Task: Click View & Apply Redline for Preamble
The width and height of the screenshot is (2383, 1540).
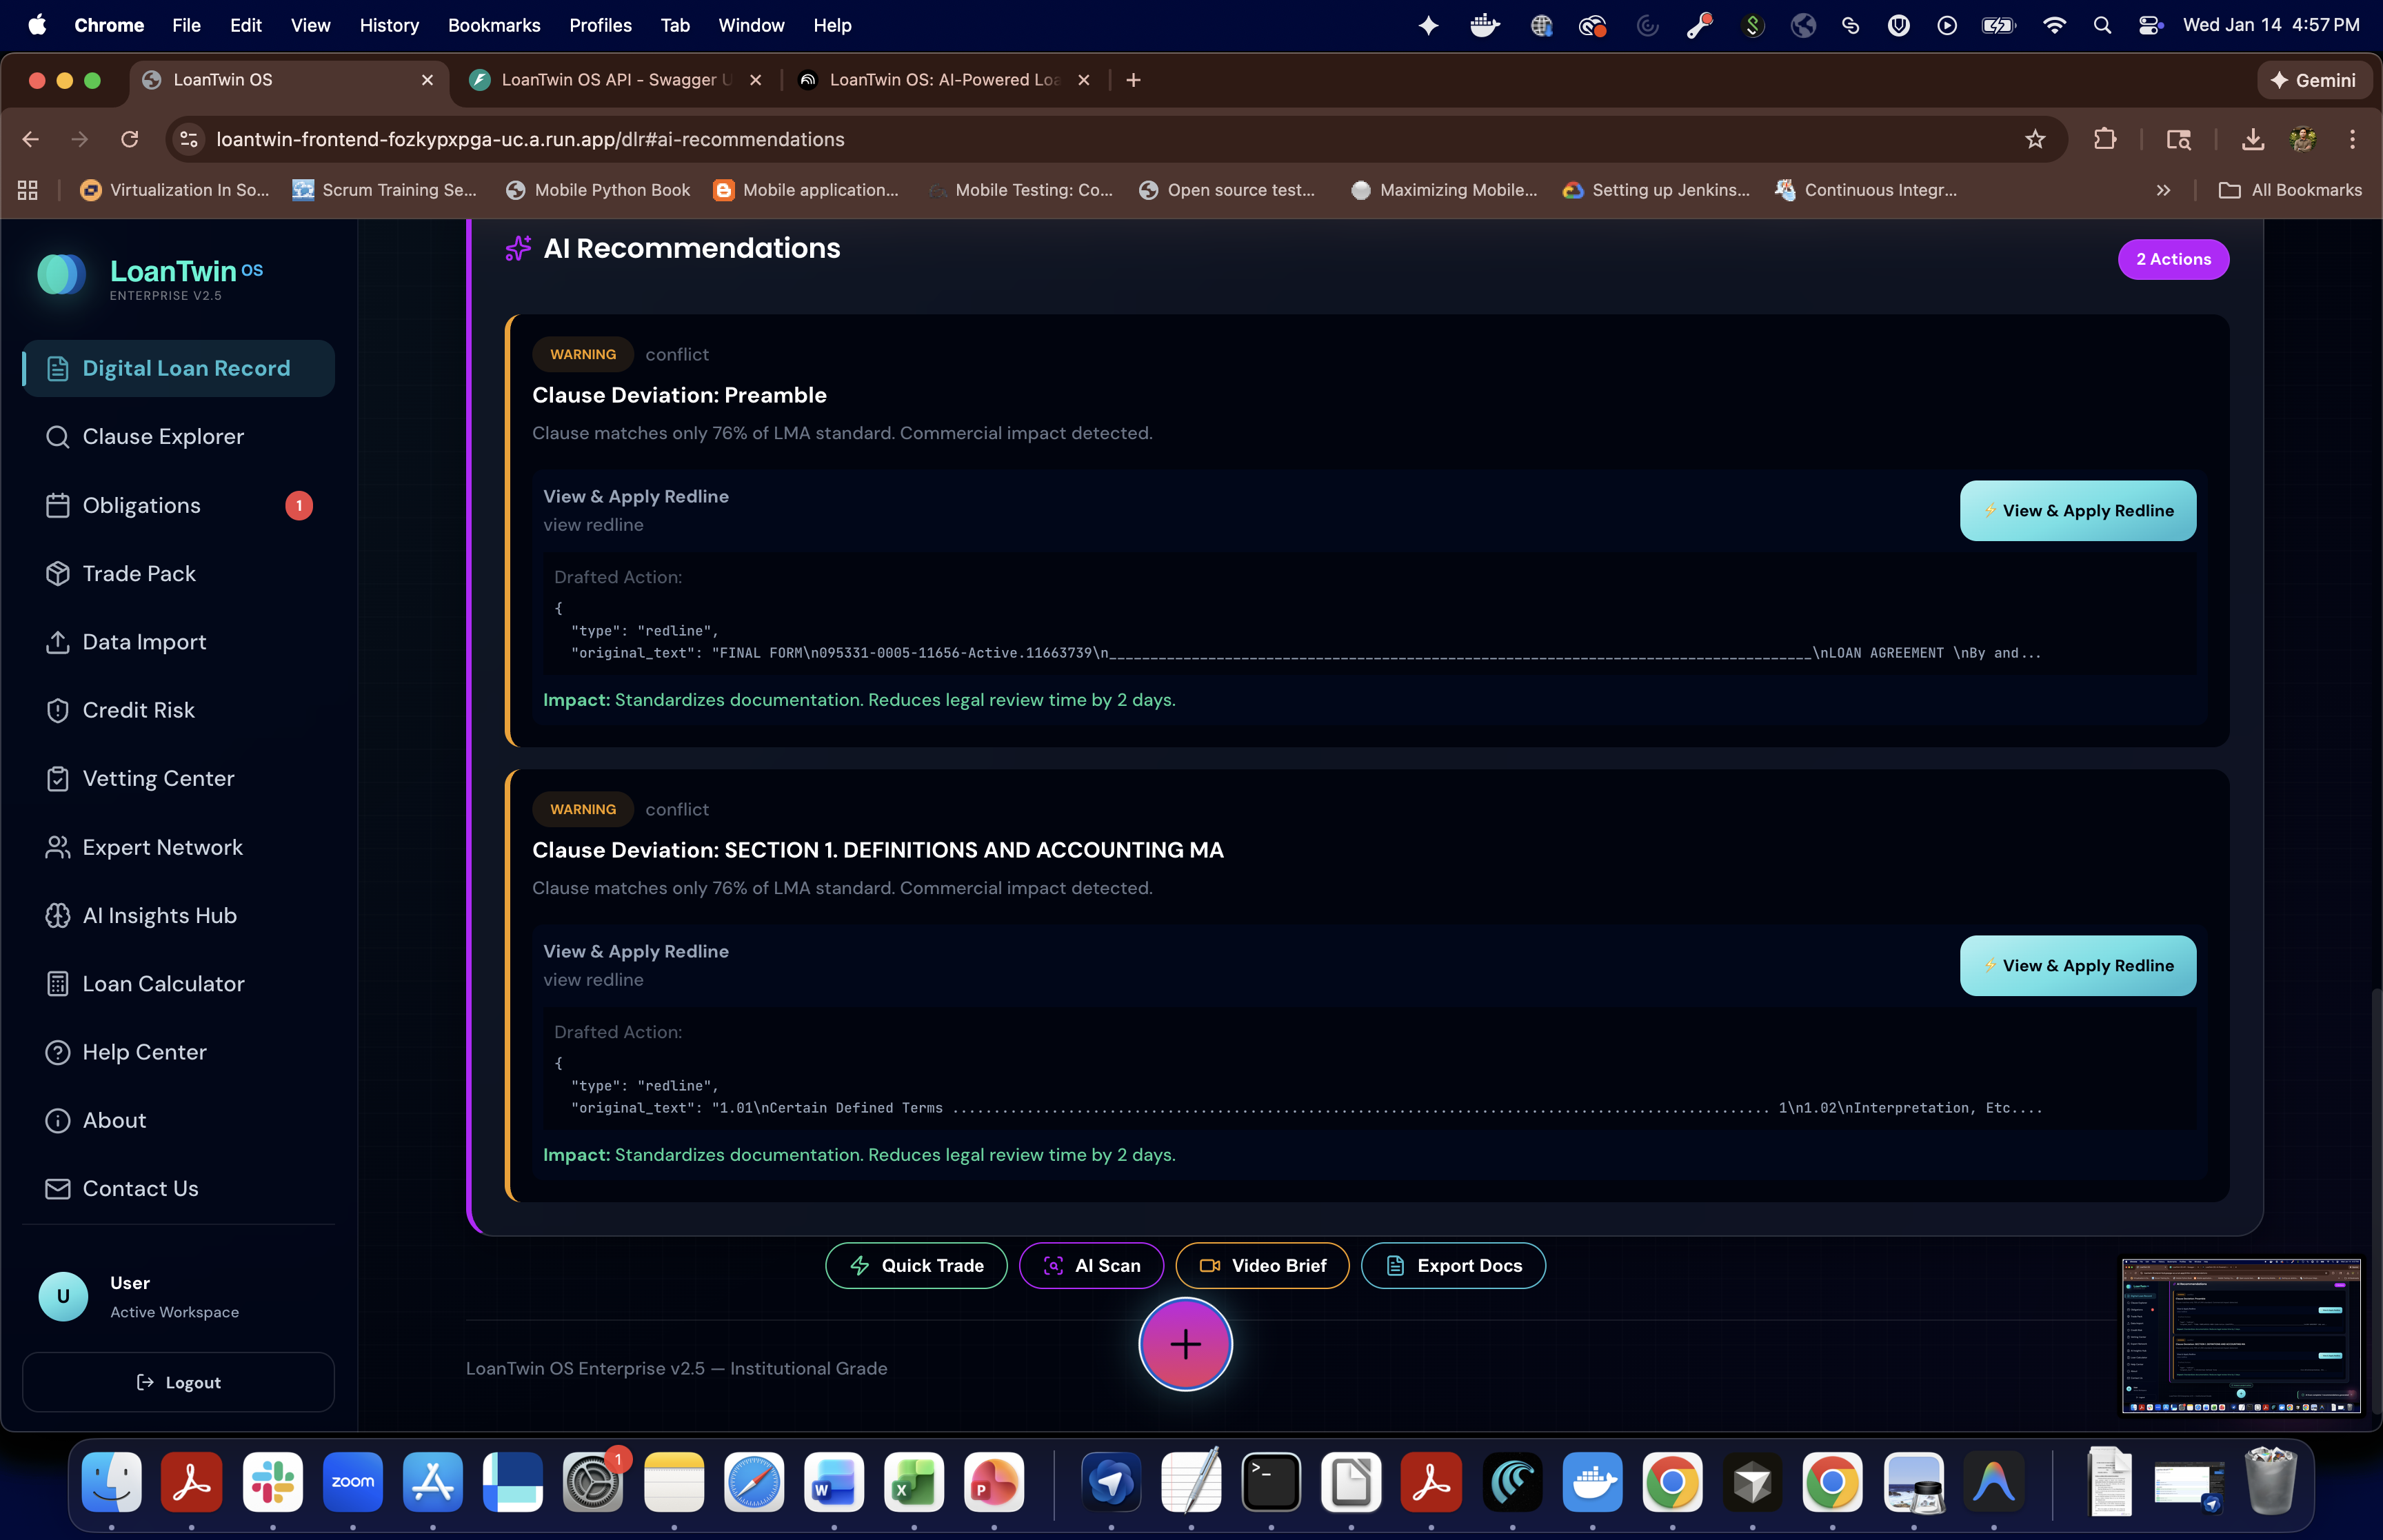Action: (2077, 511)
